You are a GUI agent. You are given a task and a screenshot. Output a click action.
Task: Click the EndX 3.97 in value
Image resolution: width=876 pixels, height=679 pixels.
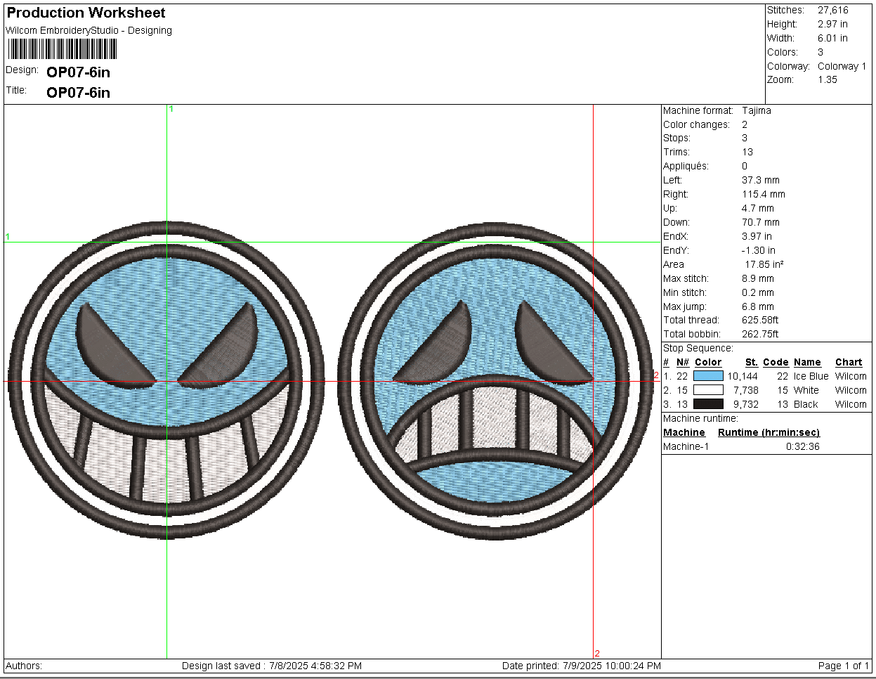click(757, 236)
